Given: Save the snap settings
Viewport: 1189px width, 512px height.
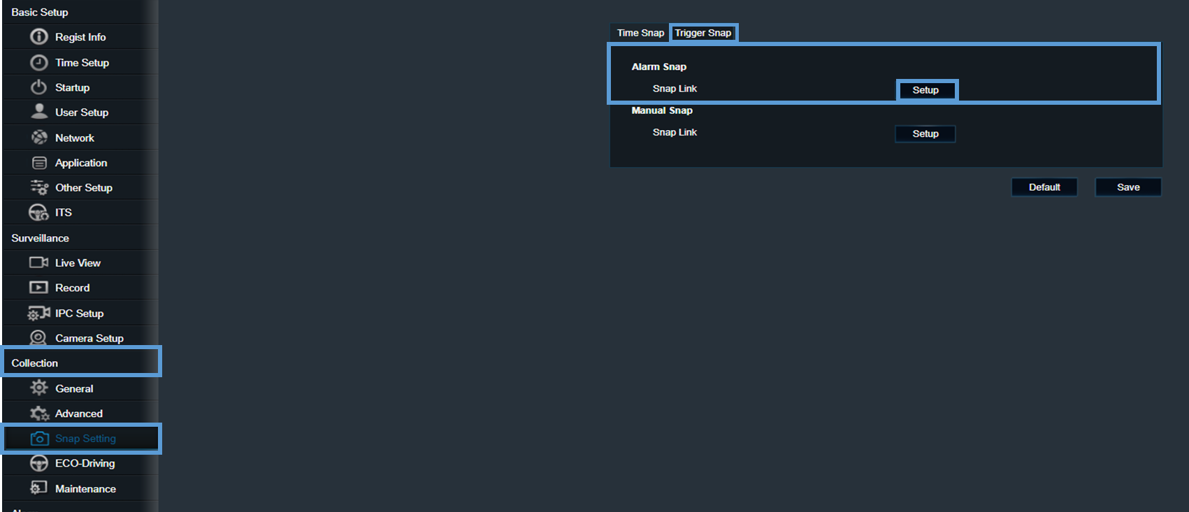Looking at the screenshot, I should (x=1128, y=187).
